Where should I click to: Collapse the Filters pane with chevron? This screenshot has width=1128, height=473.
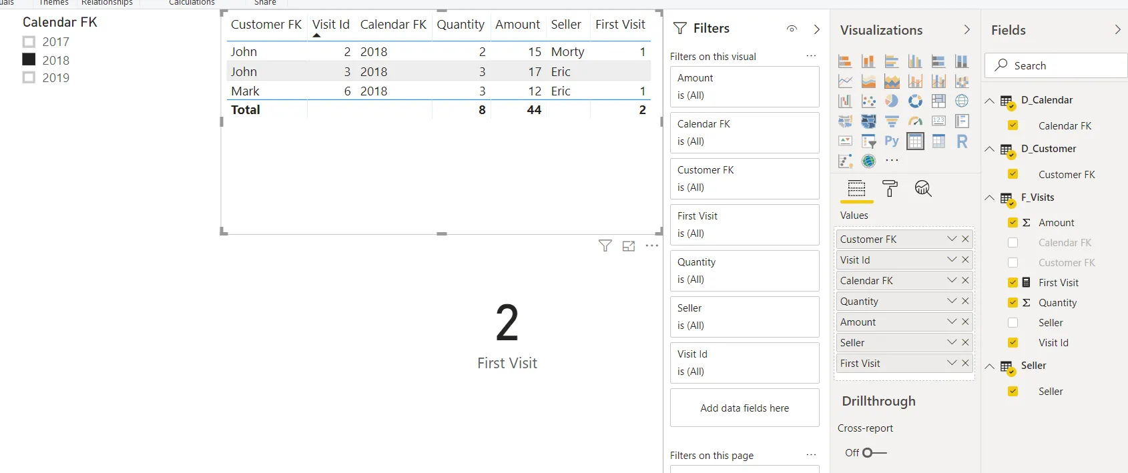[x=817, y=29]
